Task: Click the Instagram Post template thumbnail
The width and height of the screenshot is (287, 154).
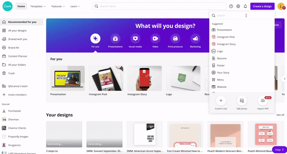Action: pos(106,78)
